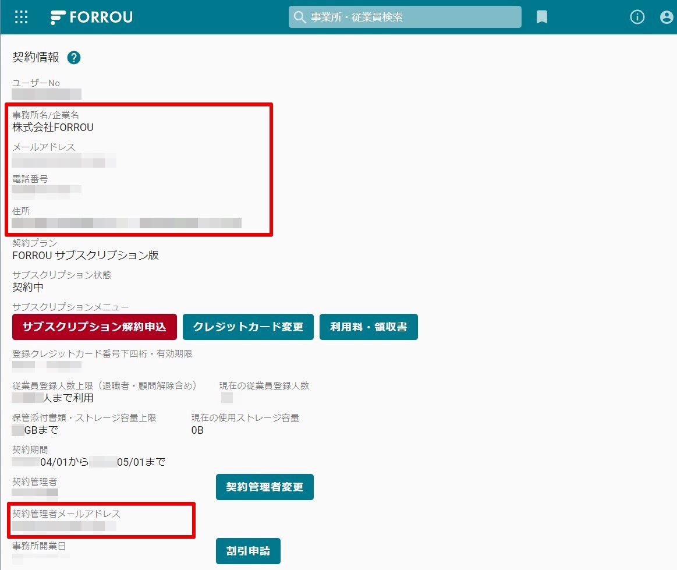
Task: Click the 従業員登録人数上限 label
Action: pos(104,385)
